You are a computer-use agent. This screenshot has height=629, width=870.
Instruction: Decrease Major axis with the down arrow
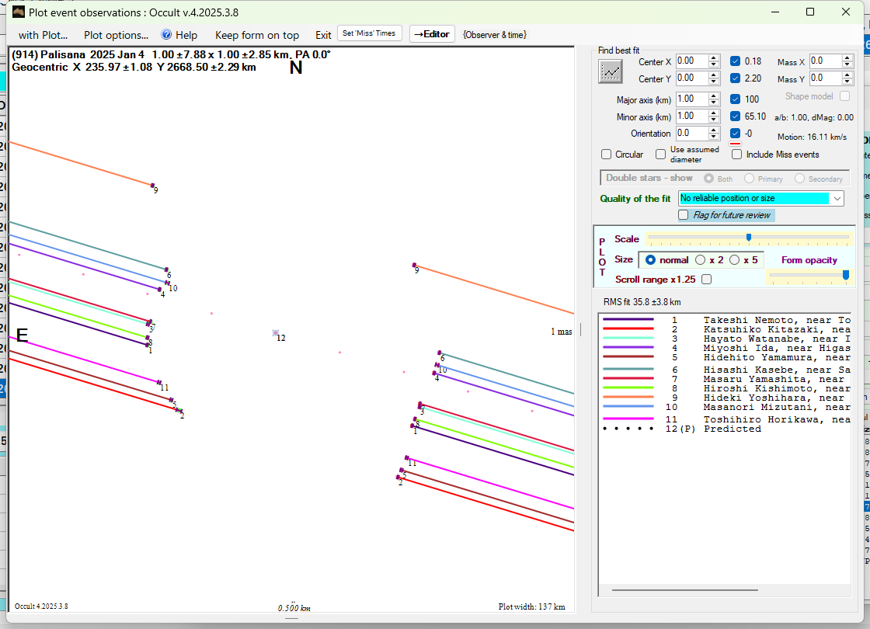714,103
